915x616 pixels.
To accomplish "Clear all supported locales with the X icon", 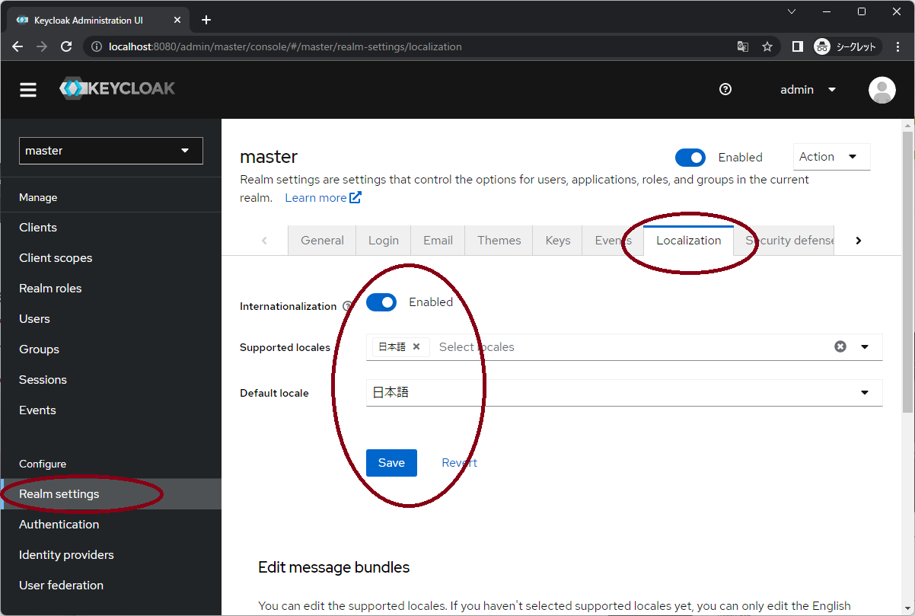I will [840, 346].
